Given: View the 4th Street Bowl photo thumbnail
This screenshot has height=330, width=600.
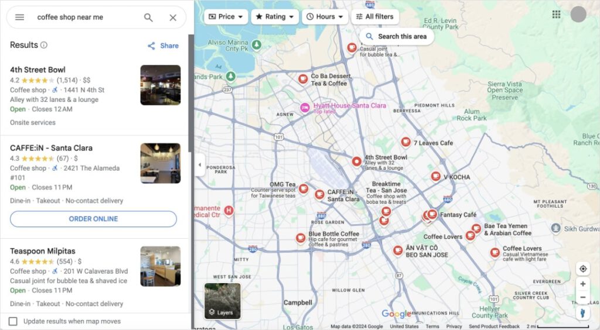Looking at the screenshot, I should coord(161,85).
